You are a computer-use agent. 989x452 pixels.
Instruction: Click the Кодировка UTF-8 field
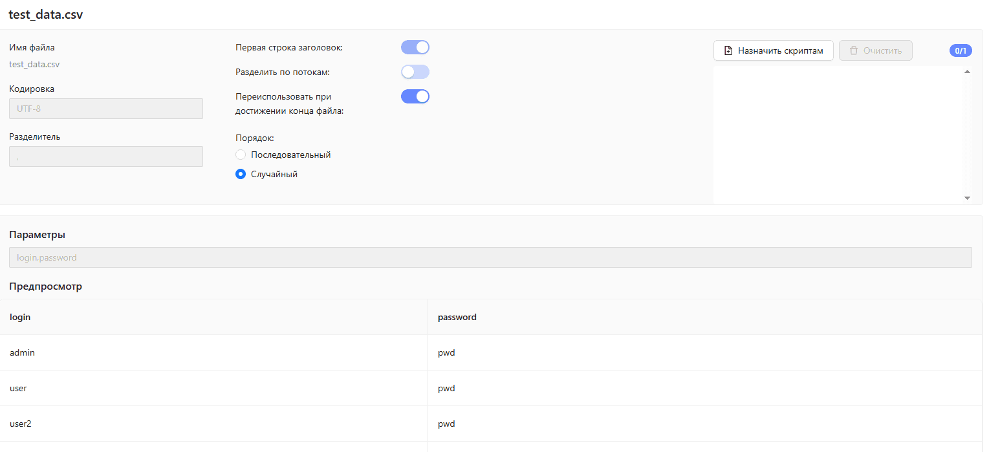click(106, 109)
